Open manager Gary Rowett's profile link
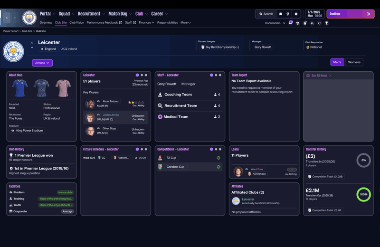 [x=263, y=47]
